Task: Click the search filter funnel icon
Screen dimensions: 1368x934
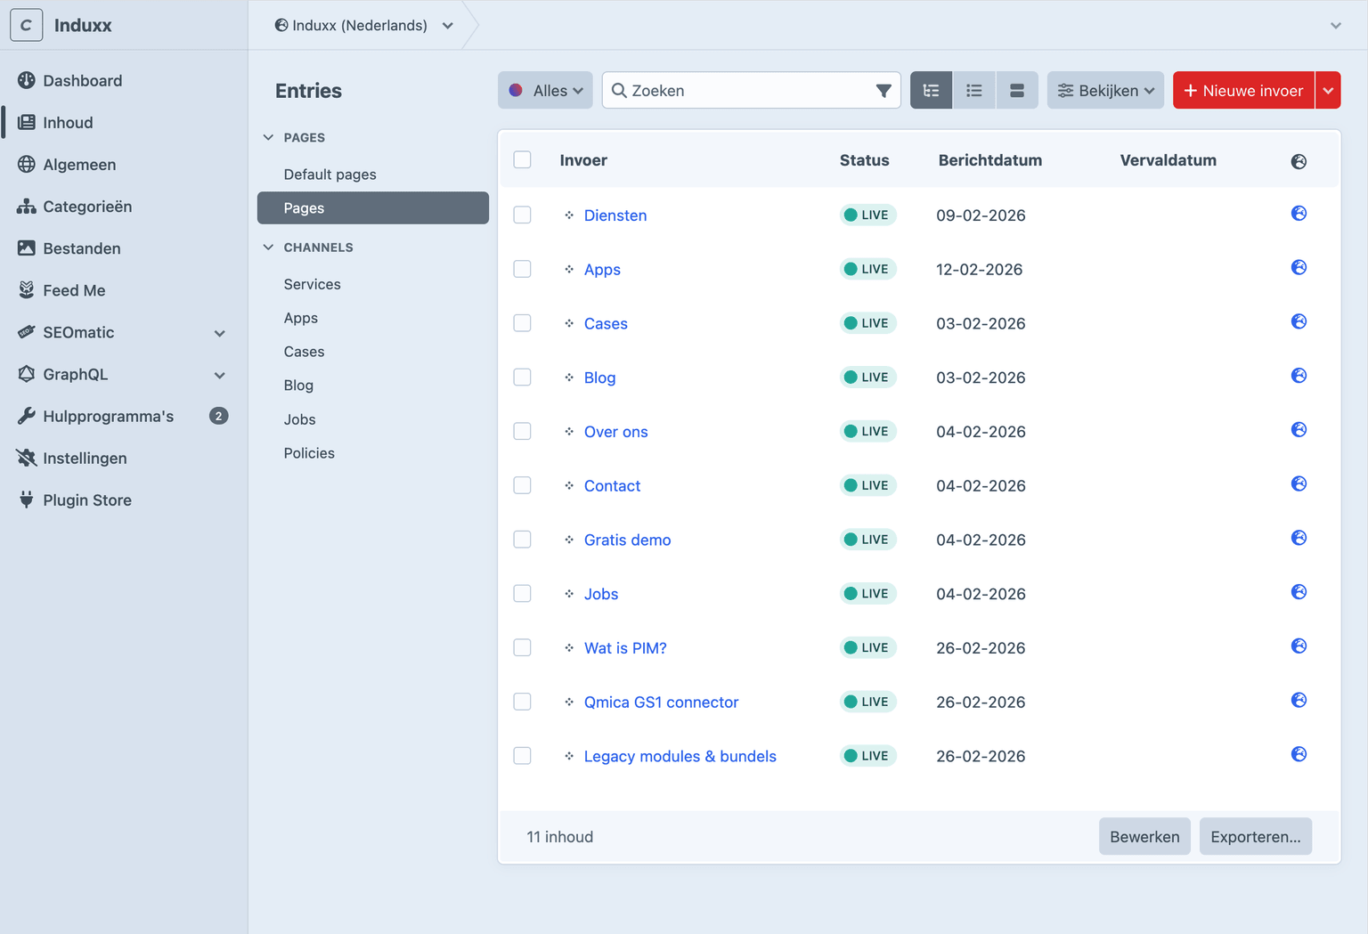Action: 883,91
